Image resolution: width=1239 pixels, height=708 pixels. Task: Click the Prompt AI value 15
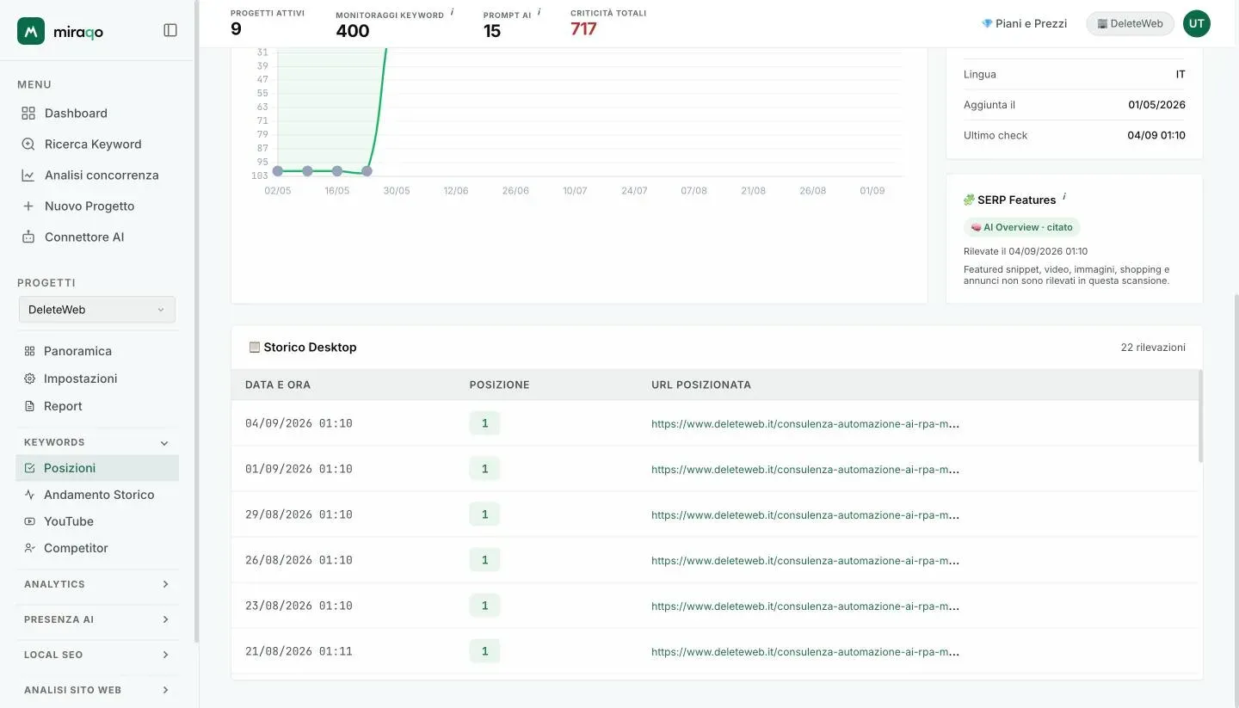click(492, 31)
